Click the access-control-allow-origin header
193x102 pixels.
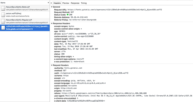coord(68,29)
